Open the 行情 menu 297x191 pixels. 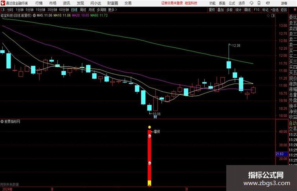39,3
